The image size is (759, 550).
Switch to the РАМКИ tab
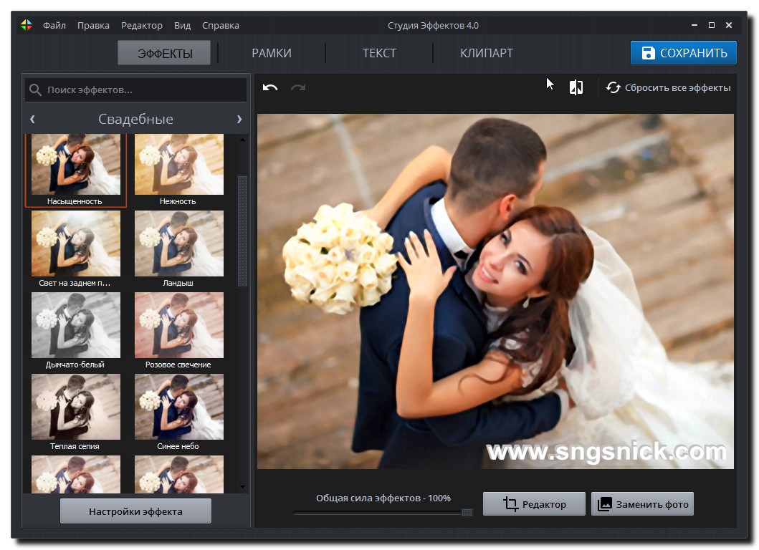[272, 53]
